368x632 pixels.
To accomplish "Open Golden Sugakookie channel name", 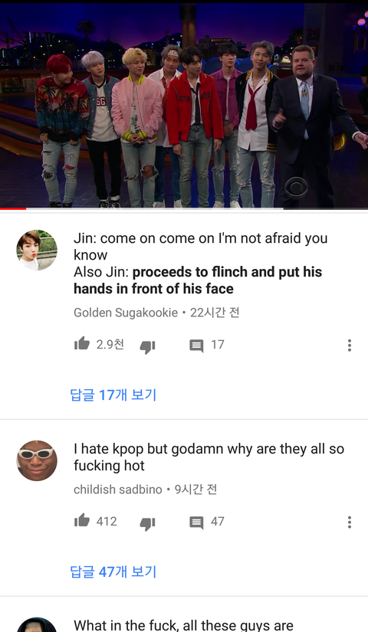I will (x=126, y=313).
